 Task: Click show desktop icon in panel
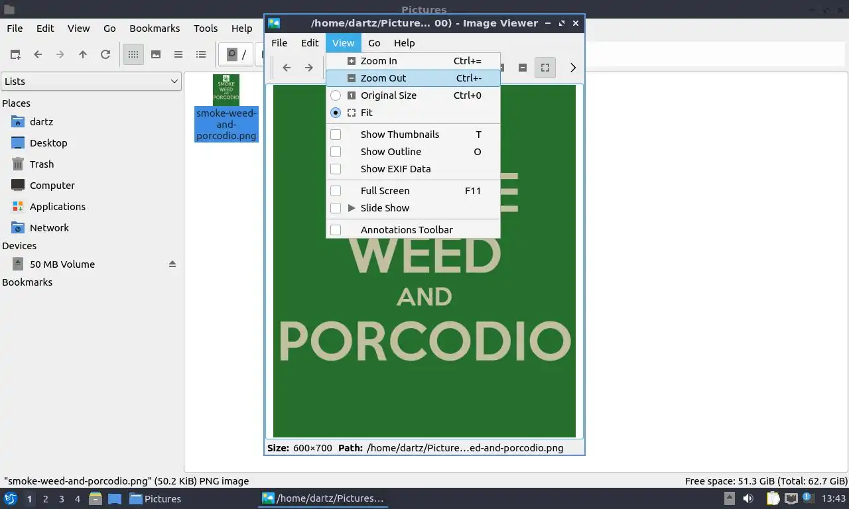point(114,499)
